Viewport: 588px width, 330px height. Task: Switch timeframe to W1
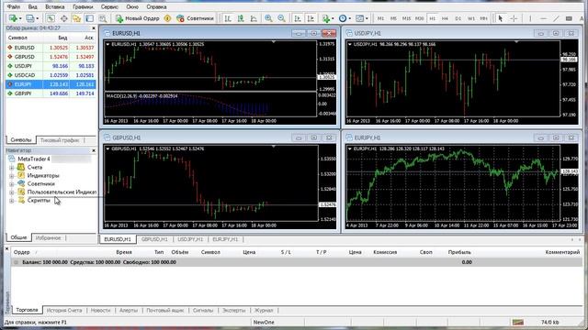point(471,18)
